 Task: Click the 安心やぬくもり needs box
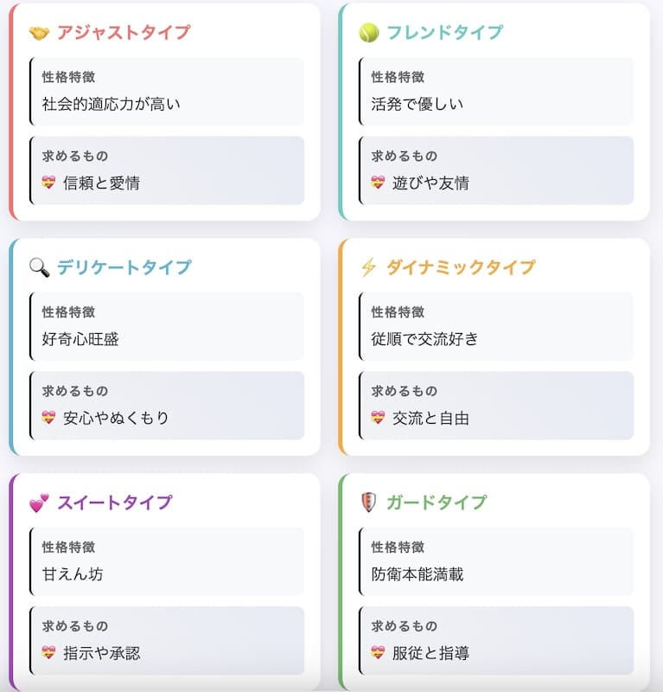[167, 405]
